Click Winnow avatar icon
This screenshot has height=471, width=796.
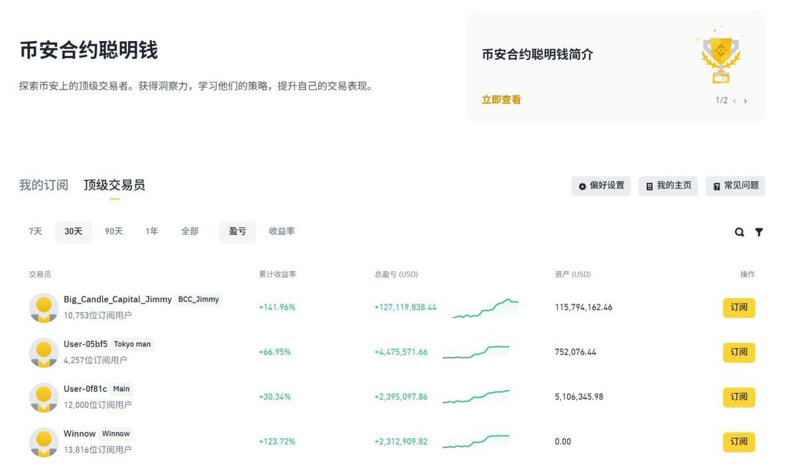[44, 442]
